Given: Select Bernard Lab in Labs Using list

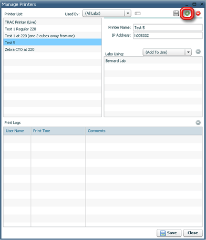Looking at the screenshot, I should click(153, 61).
